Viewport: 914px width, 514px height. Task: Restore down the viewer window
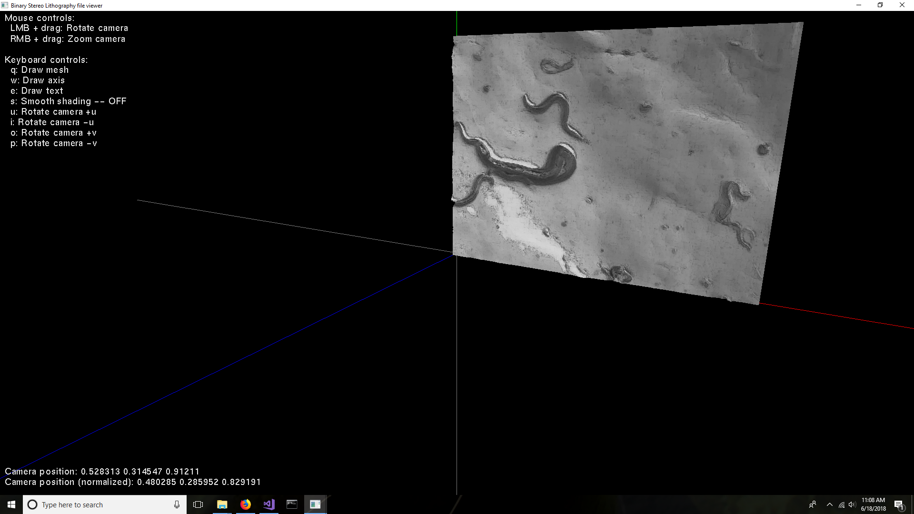coord(880,5)
